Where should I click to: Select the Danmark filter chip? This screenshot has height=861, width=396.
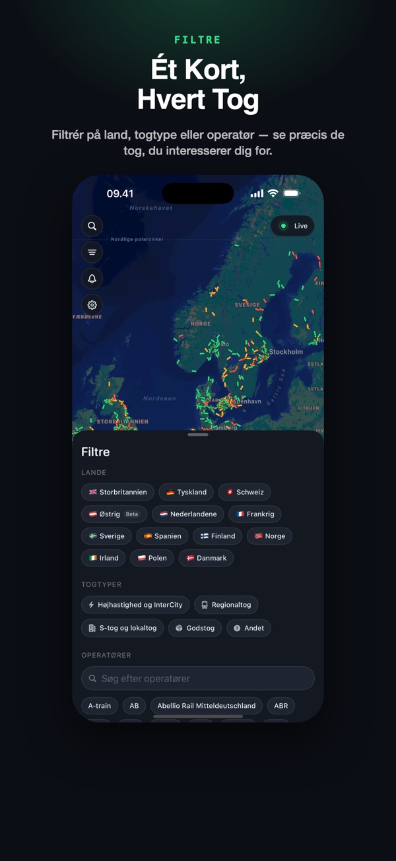pyautogui.click(x=206, y=558)
